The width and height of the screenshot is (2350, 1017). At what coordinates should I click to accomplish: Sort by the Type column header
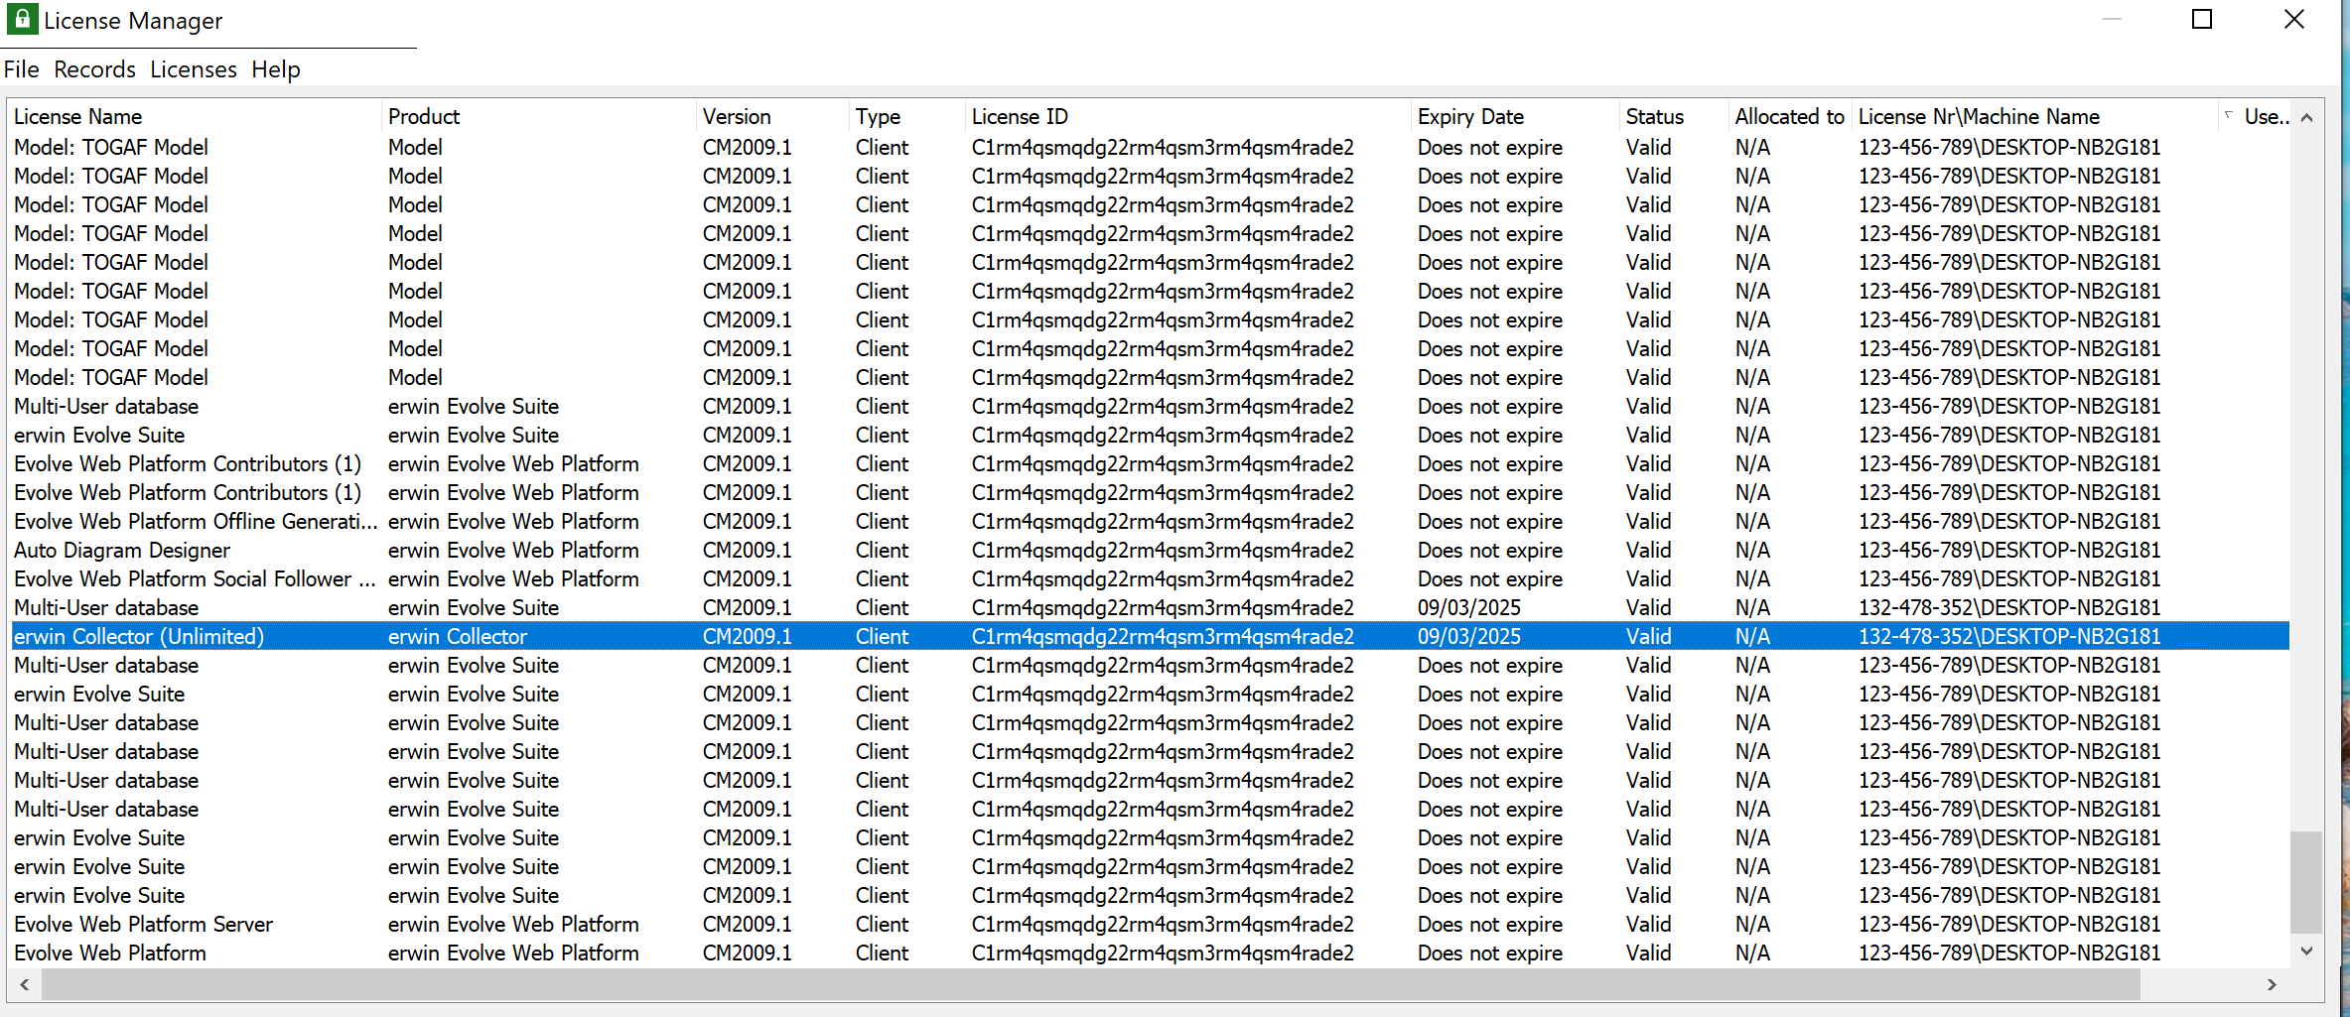tap(907, 116)
